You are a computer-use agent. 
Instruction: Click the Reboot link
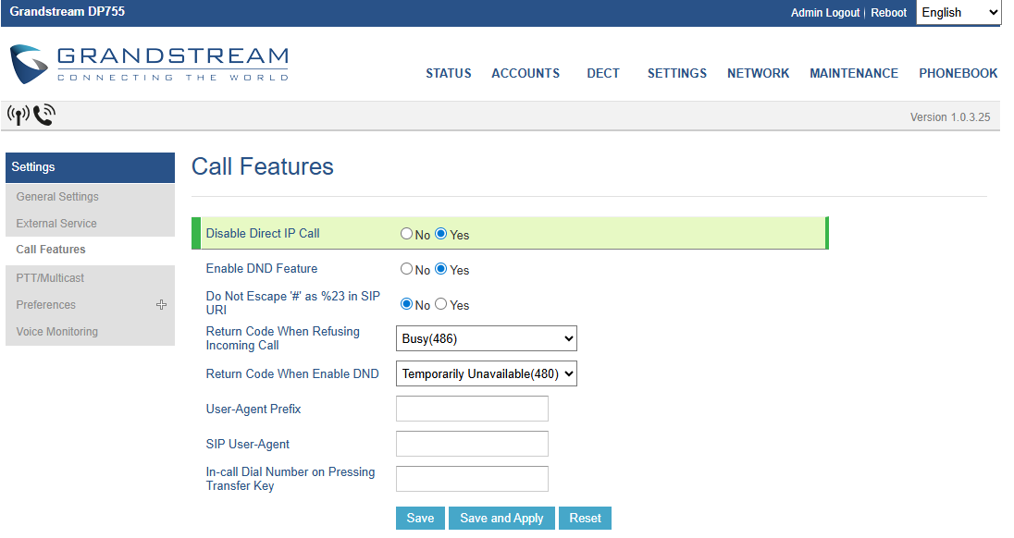click(x=888, y=13)
